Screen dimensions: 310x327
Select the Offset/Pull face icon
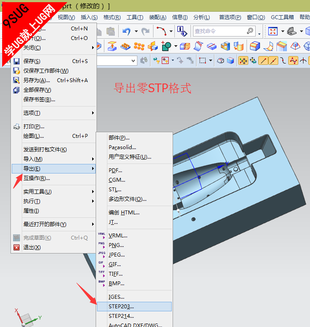coord(112,46)
